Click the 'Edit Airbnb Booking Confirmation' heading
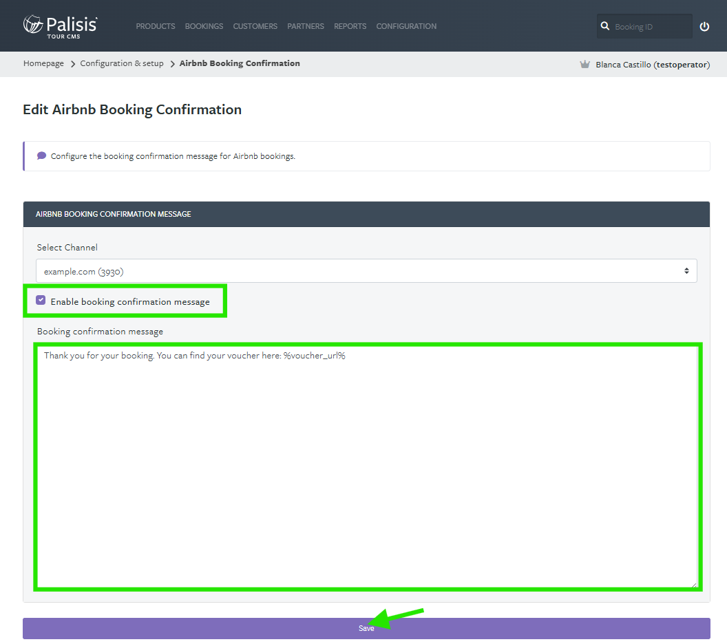Viewport: 727px width, 644px height. tap(132, 110)
